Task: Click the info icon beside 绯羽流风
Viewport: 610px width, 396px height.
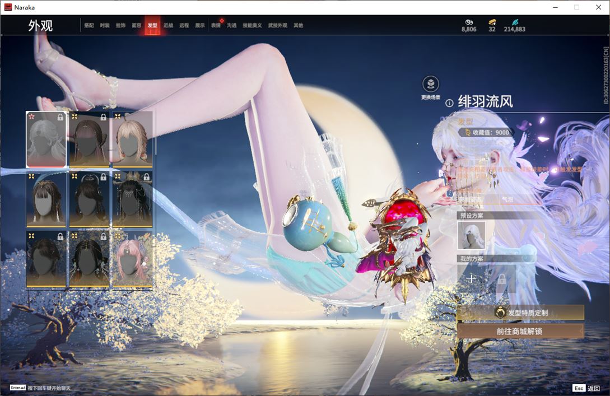Action: click(x=449, y=103)
